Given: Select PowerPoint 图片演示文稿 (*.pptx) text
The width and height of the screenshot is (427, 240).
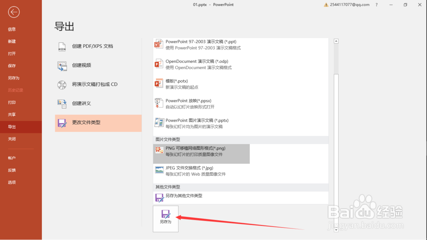Looking at the screenshot, I should 197,120.
